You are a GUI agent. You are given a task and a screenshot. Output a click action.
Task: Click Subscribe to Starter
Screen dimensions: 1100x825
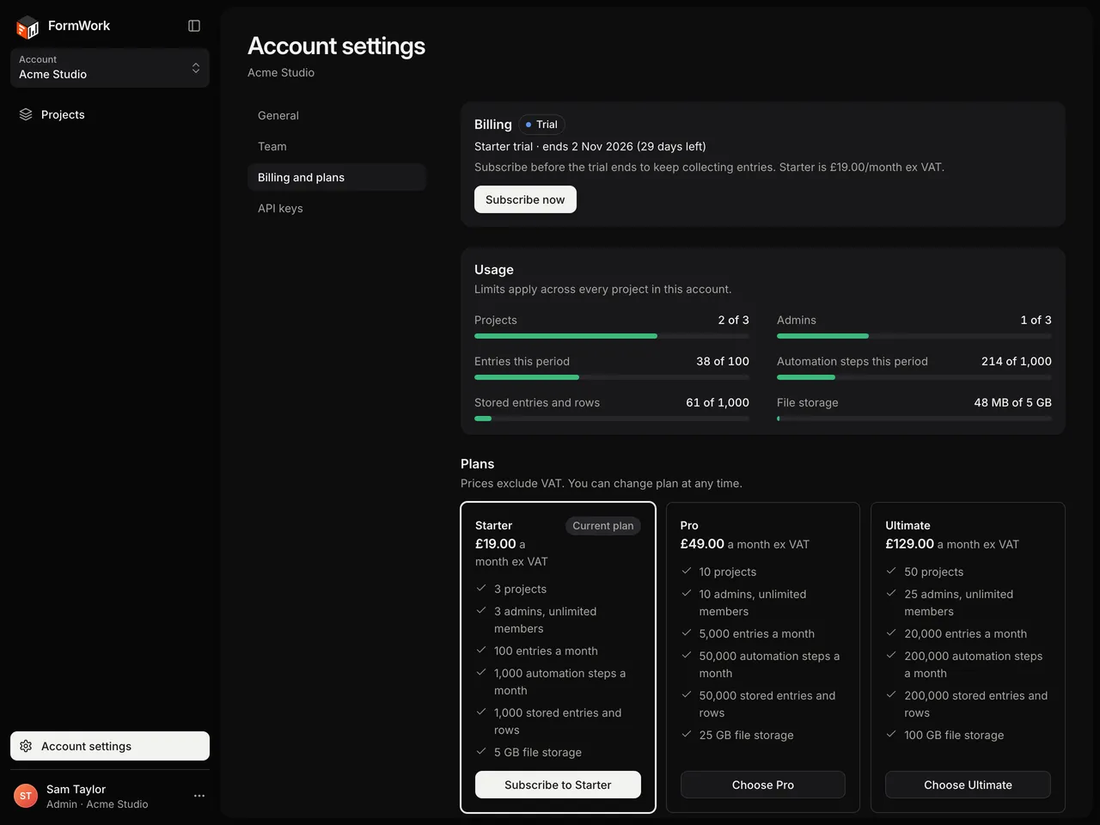[558, 785]
